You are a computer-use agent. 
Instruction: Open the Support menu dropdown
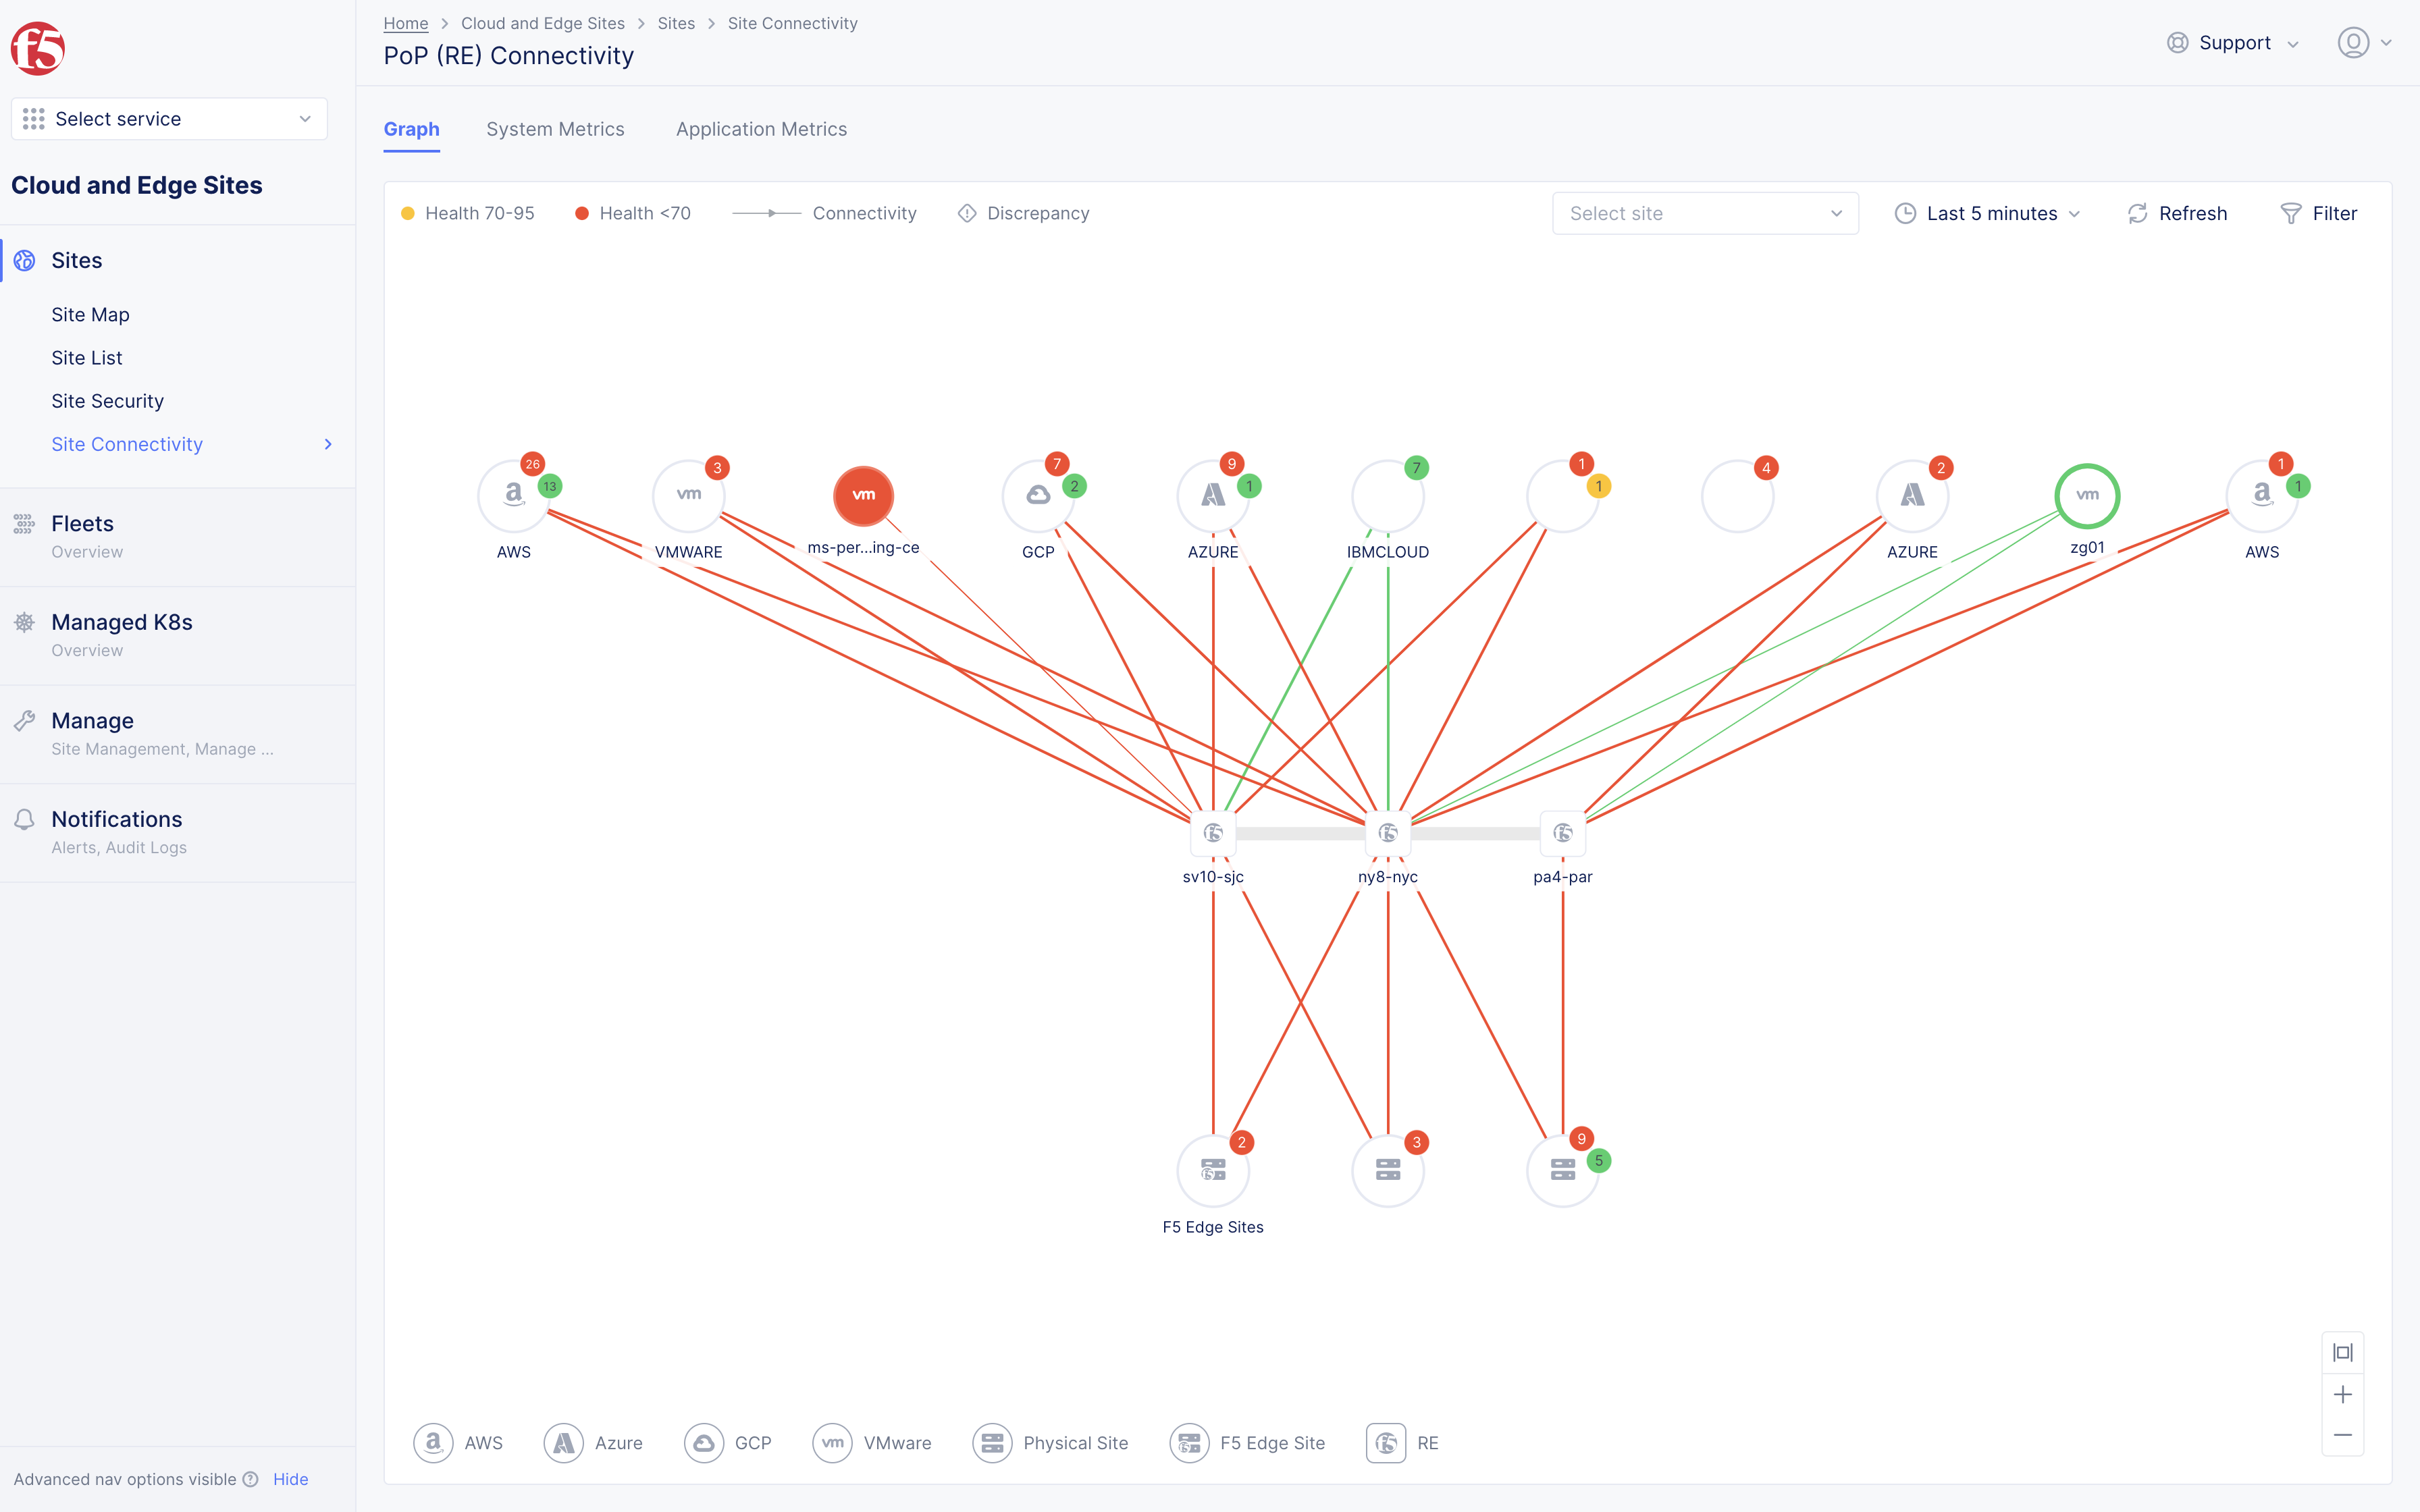(x=2235, y=43)
